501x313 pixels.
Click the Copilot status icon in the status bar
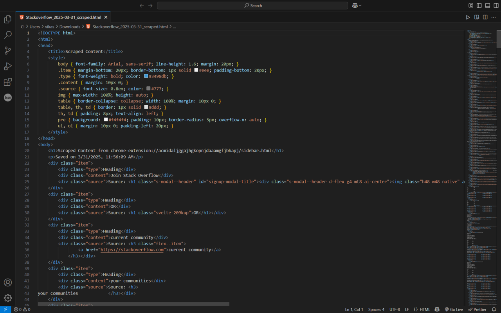coord(437,309)
